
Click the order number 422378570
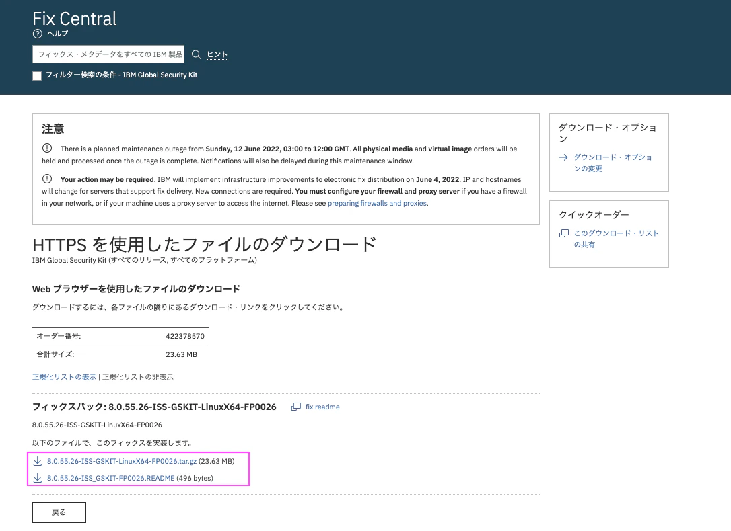[185, 336]
